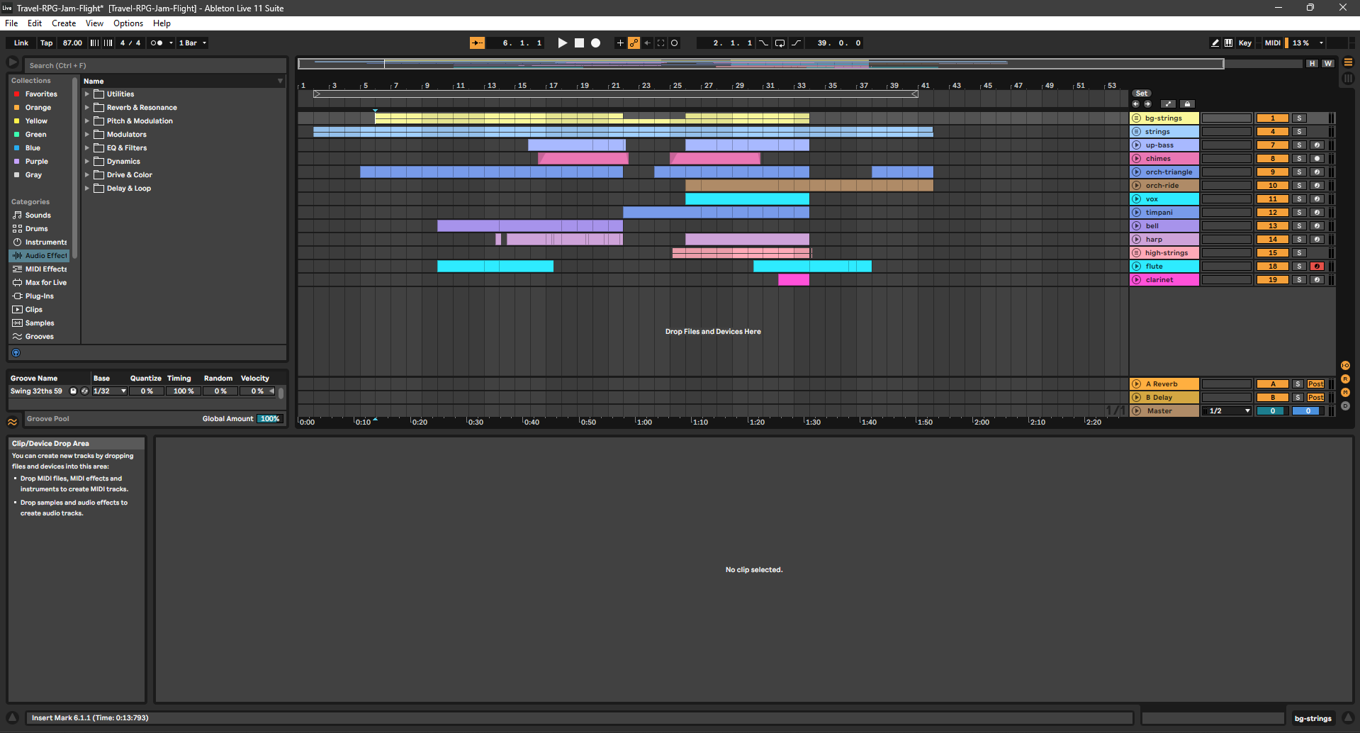Select Plug-Ins category
The image size is (1360, 733).
click(x=40, y=296)
